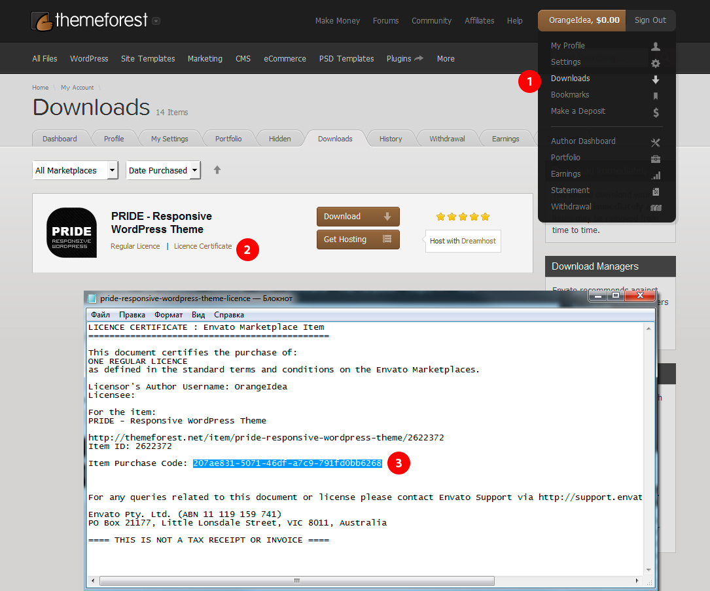
Task: Open OrangeIdea account balance menu
Action: pos(581,20)
